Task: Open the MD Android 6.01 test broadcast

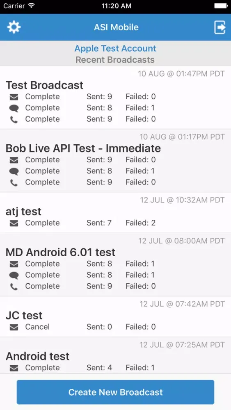Action: 115,264
